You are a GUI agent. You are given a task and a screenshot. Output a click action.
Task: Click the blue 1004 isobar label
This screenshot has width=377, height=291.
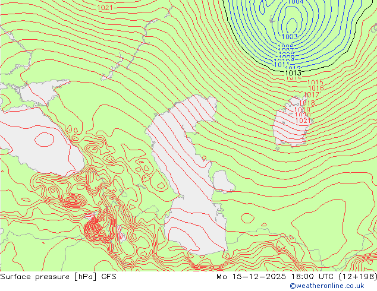(296, 2)
